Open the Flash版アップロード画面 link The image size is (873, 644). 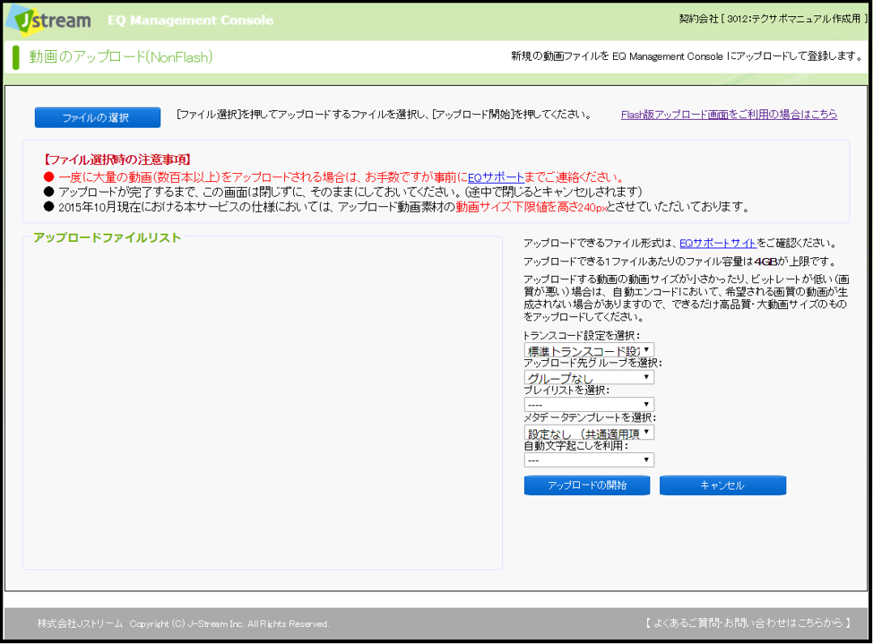pos(729,115)
